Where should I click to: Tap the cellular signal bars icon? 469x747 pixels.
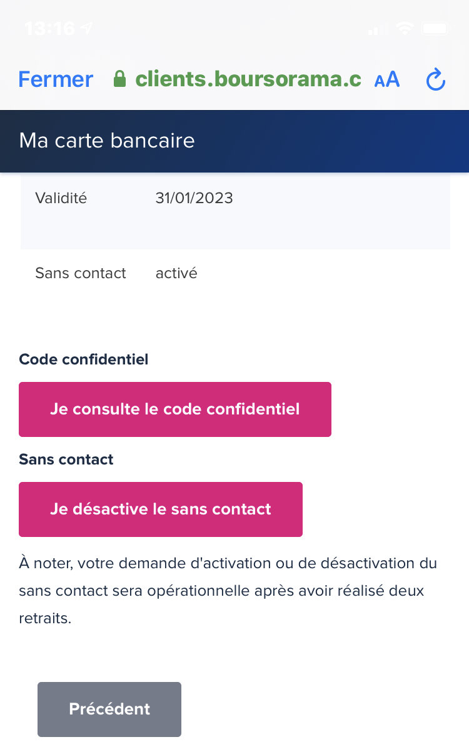coord(374,29)
